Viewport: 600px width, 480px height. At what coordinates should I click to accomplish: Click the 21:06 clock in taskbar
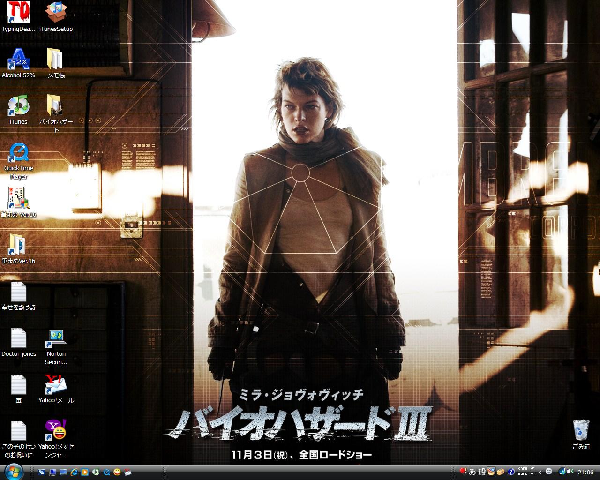click(585, 472)
